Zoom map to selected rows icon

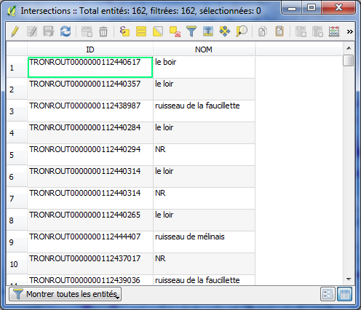click(x=242, y=31)
